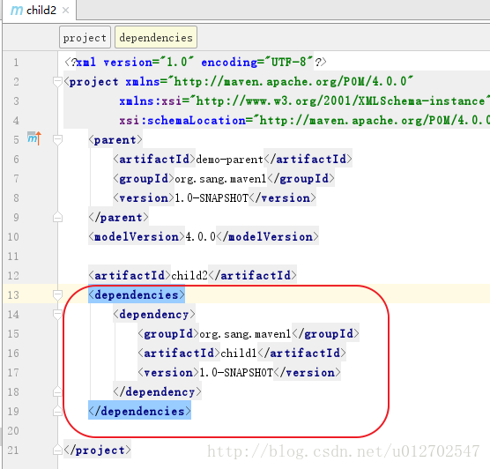Screen dimensions: 490x469
Task: Select the child2 file tab
Action: (40, 11)
